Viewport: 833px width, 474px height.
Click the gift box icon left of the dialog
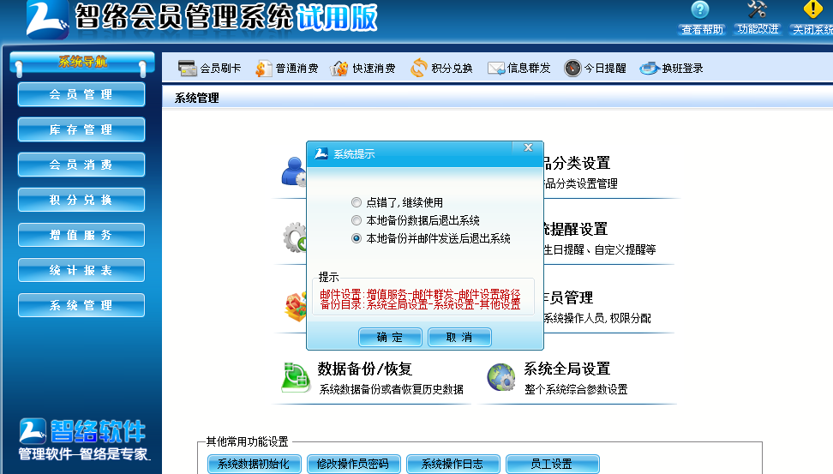(x=296, y=307)
